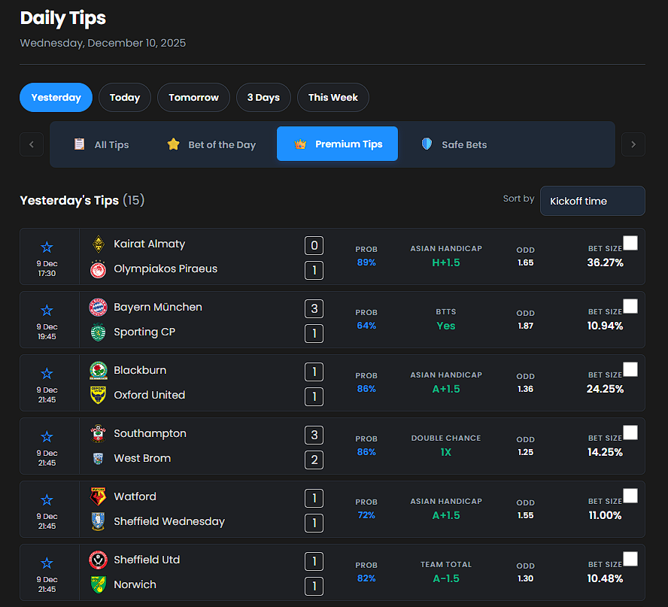This screenshot has width=668, height=607.
Task: Check the bet size checkbox for Kairat Almaty tip
Action: point(631,242)
